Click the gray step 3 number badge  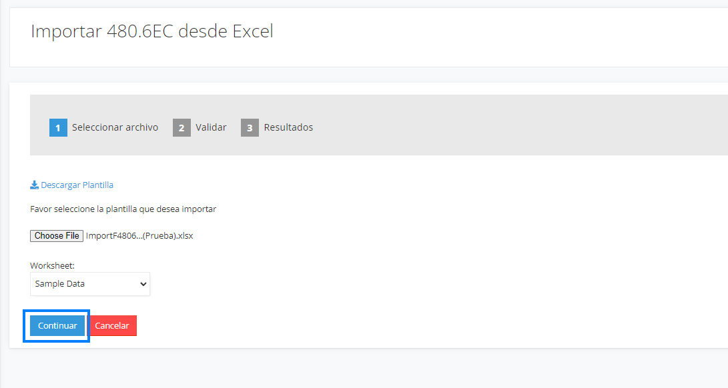click(x=250, y=127)
